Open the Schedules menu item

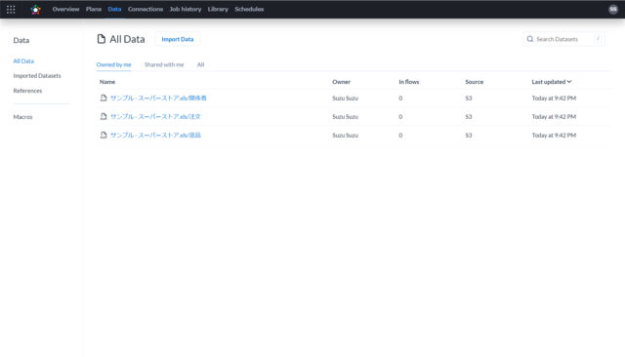[249, 9]
